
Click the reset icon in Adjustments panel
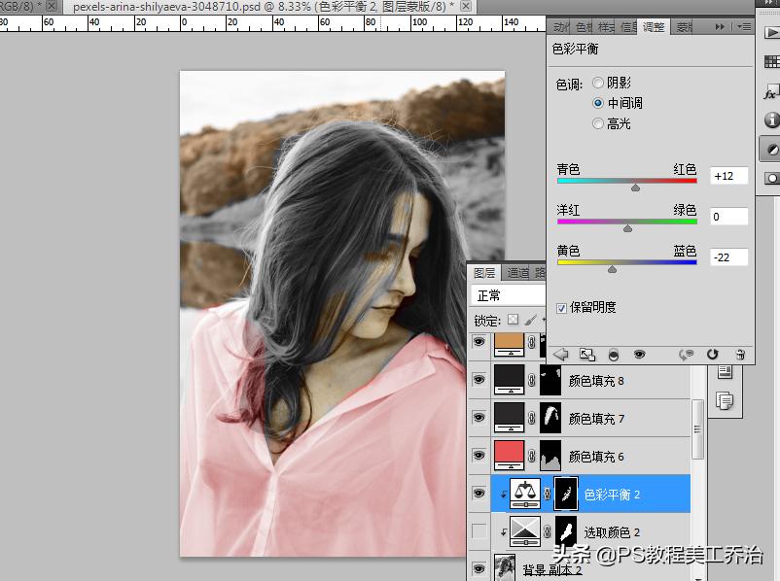pyautogui.click(x=713, y=355)
